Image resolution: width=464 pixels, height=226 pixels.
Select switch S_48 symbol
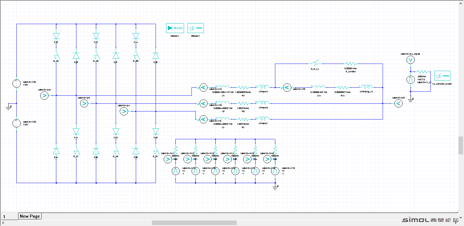point(97,56)
